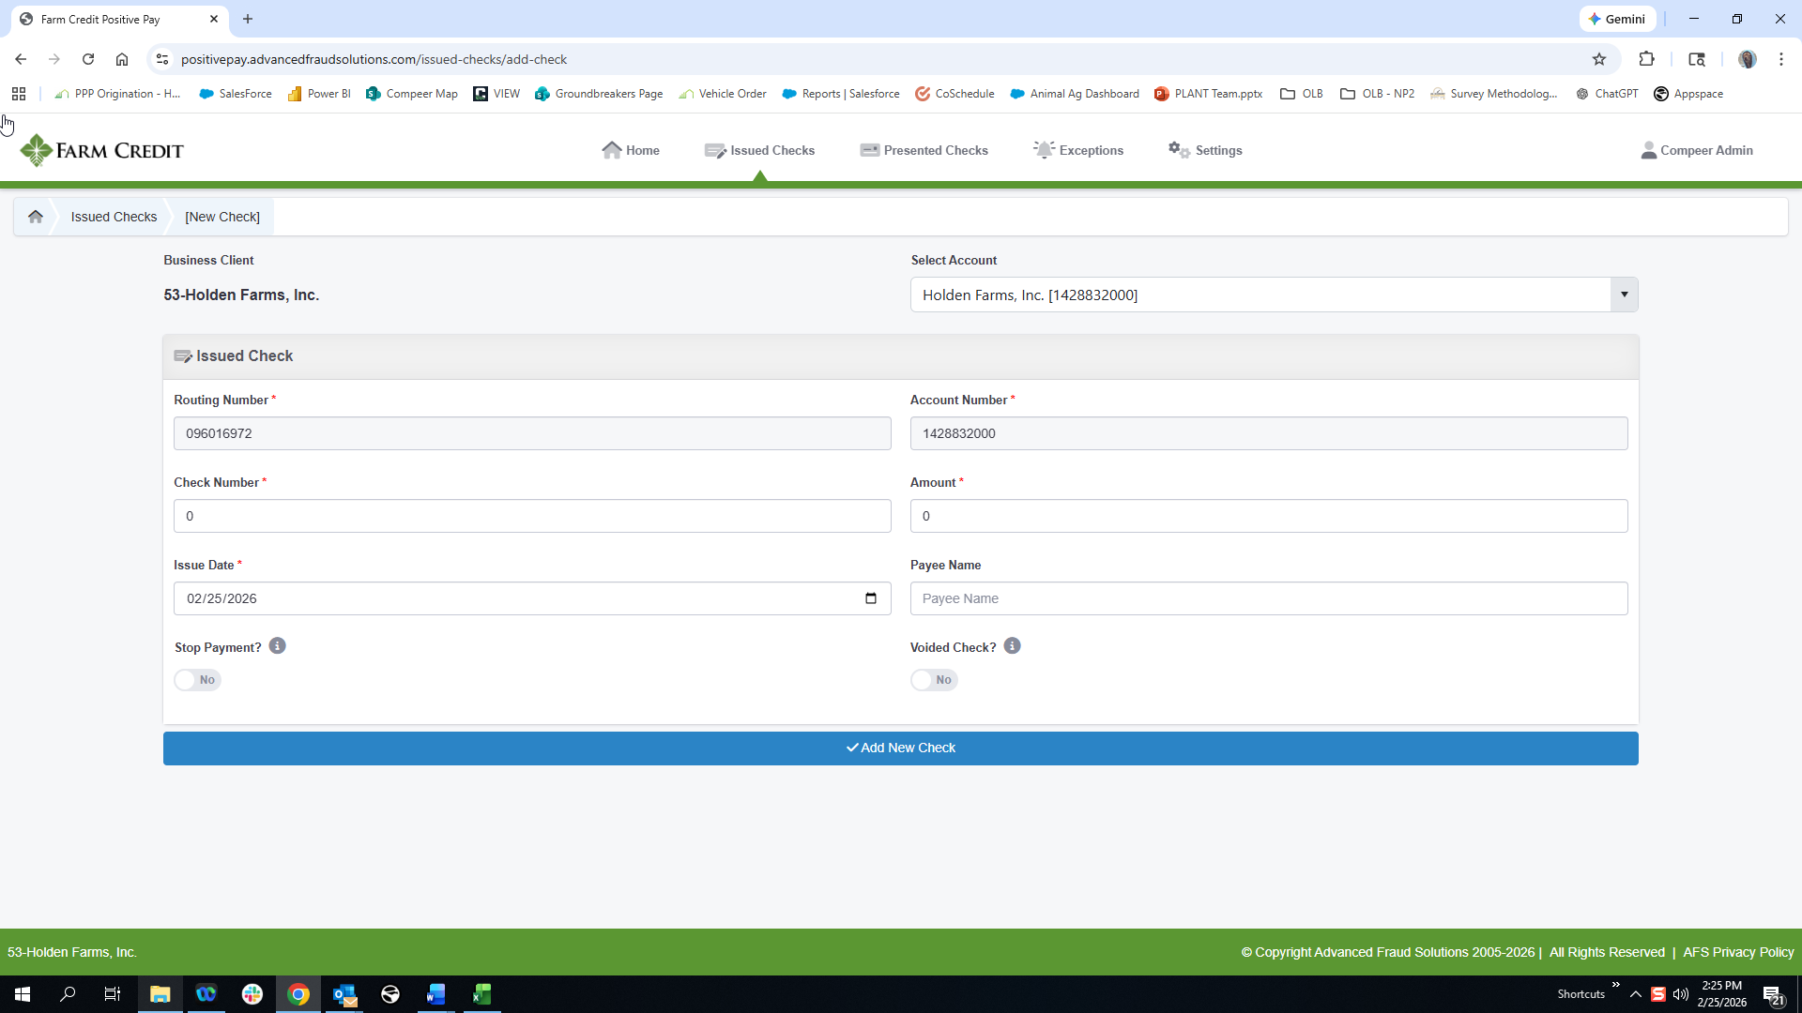
Task: Open the Exceptions navigation tab
Action: tap(1077, 150)
